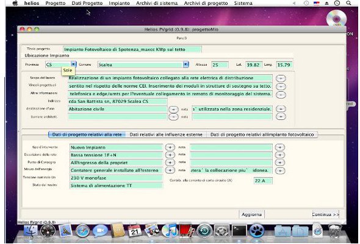Open Mail stamp icon in Dock

tap(65, 231)
